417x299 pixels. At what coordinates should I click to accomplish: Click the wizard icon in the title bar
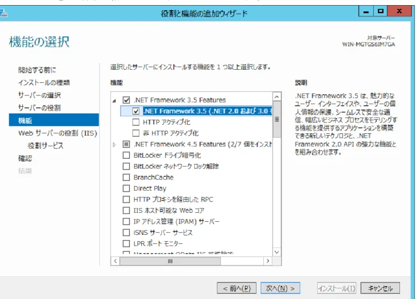pos(3,13)
